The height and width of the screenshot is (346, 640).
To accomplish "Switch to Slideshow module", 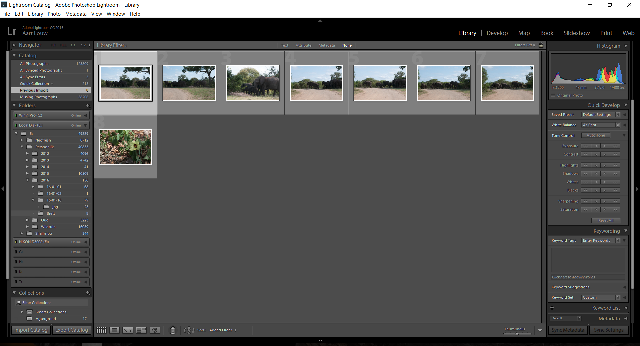I will 576,33.
